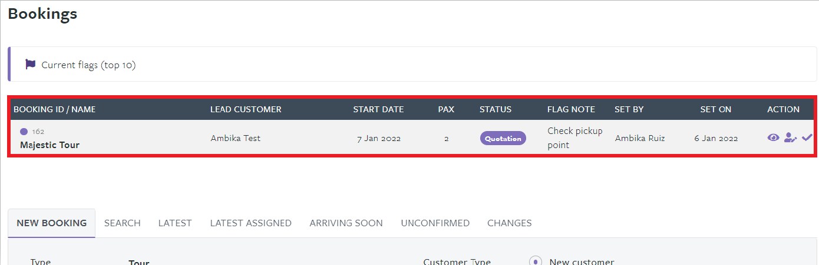Click the PAX column header
The image size is (819, 265).
[x=447, y=109]
